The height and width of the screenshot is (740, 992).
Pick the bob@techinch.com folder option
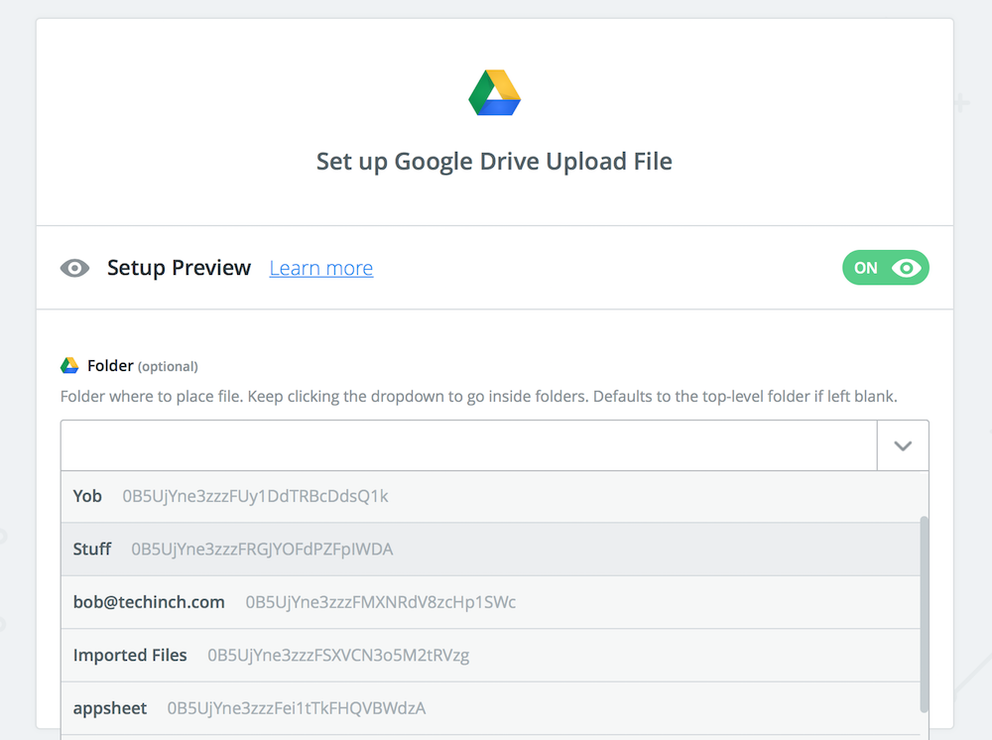(x=490, y=602)
